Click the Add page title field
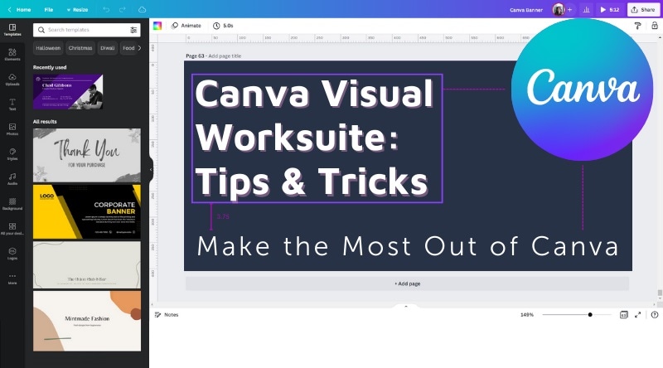 click(225, 56)
